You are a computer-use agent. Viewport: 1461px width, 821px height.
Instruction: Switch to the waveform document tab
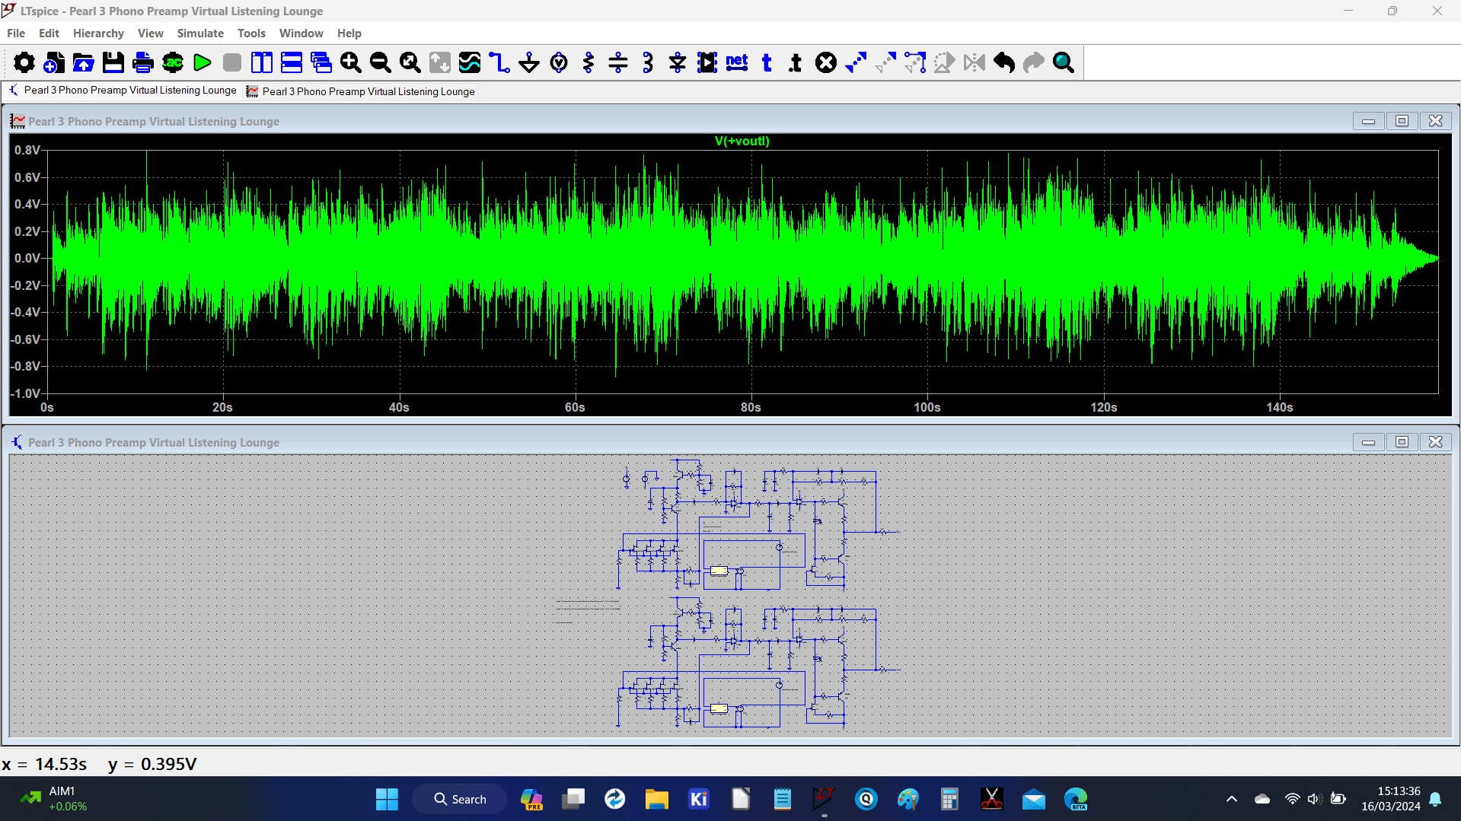point(361,91)
